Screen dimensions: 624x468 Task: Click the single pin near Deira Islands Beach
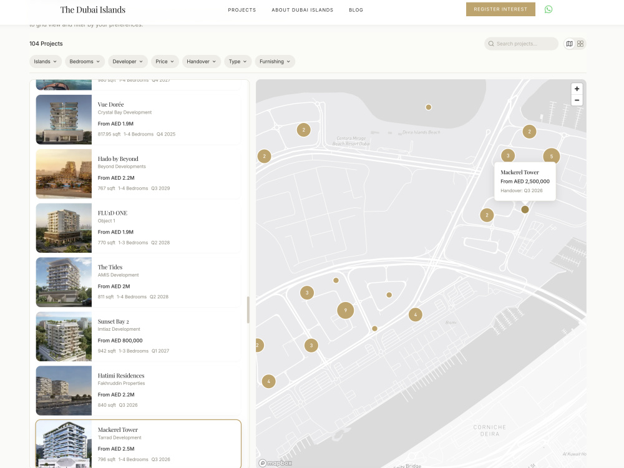point(428,107)
